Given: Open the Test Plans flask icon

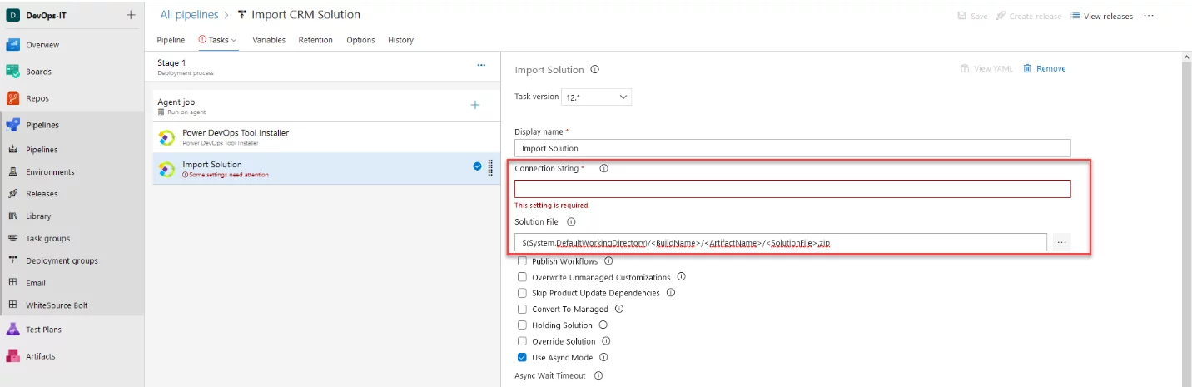Looking at the screenshot, I should click(12, 330).
